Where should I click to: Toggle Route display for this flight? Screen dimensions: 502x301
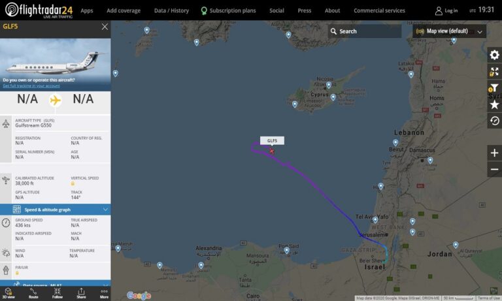point(33,293)
